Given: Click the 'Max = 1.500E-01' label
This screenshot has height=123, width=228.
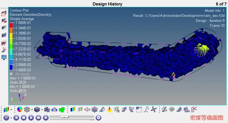Looking at the screenshot, I should coord(23,78).
